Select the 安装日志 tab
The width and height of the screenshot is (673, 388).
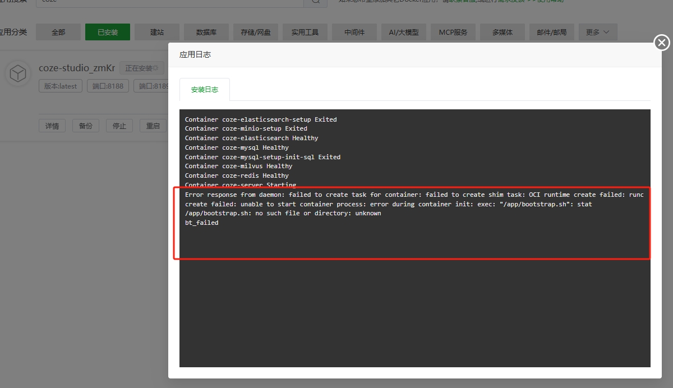coord(205,90)
